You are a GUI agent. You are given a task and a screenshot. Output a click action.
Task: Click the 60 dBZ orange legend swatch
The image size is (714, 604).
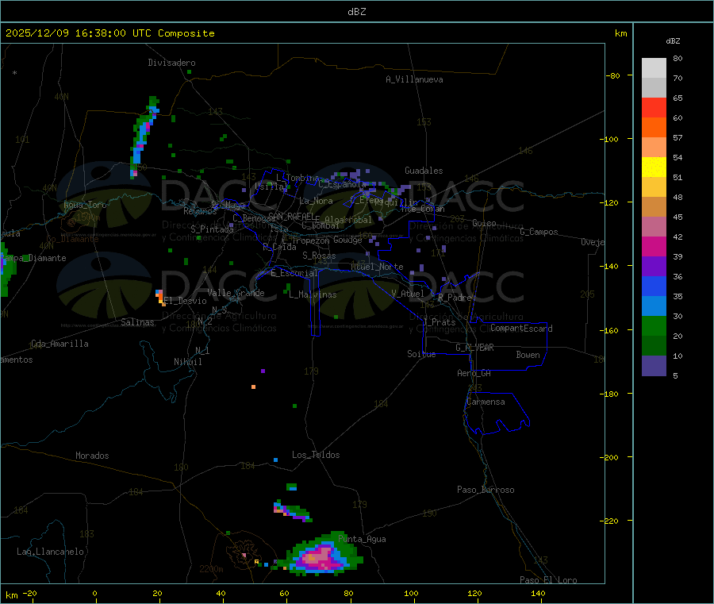[654, 128]
